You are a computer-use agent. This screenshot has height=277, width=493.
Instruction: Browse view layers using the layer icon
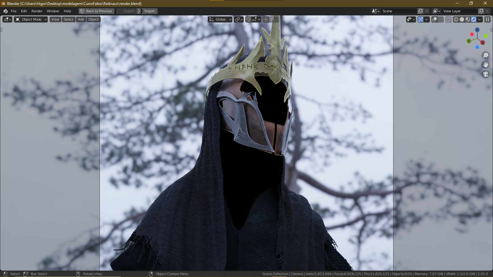point(436,11)
